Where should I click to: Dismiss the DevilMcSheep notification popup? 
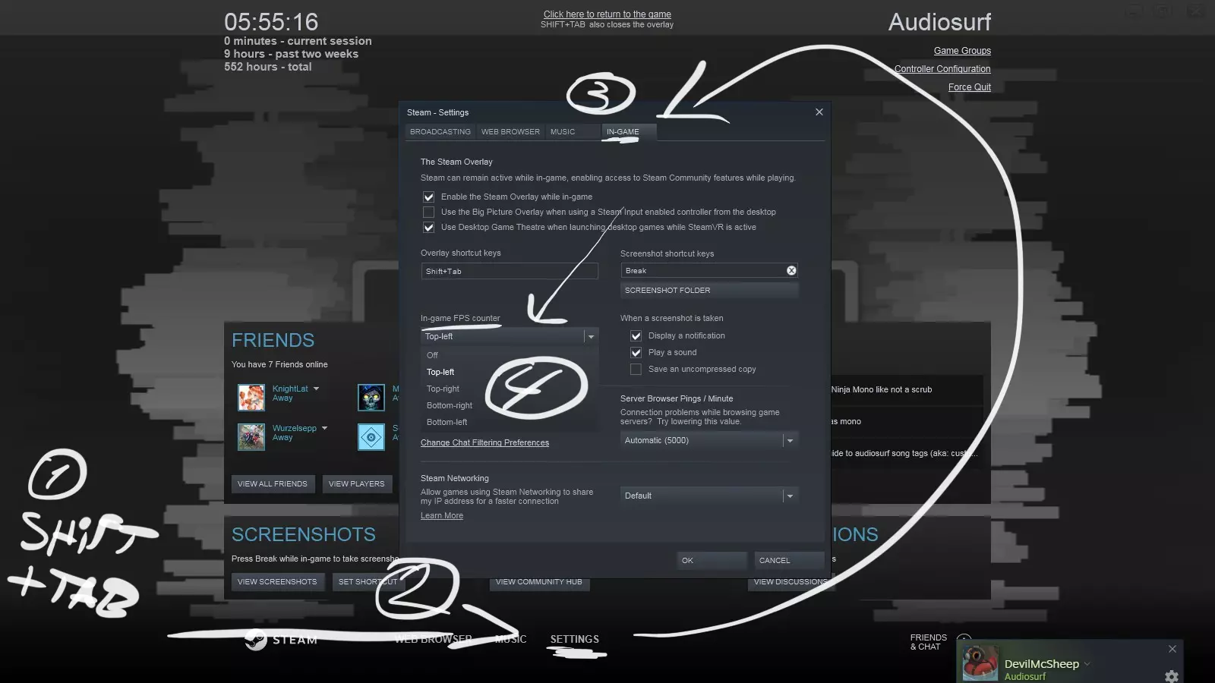point(1172,649)
